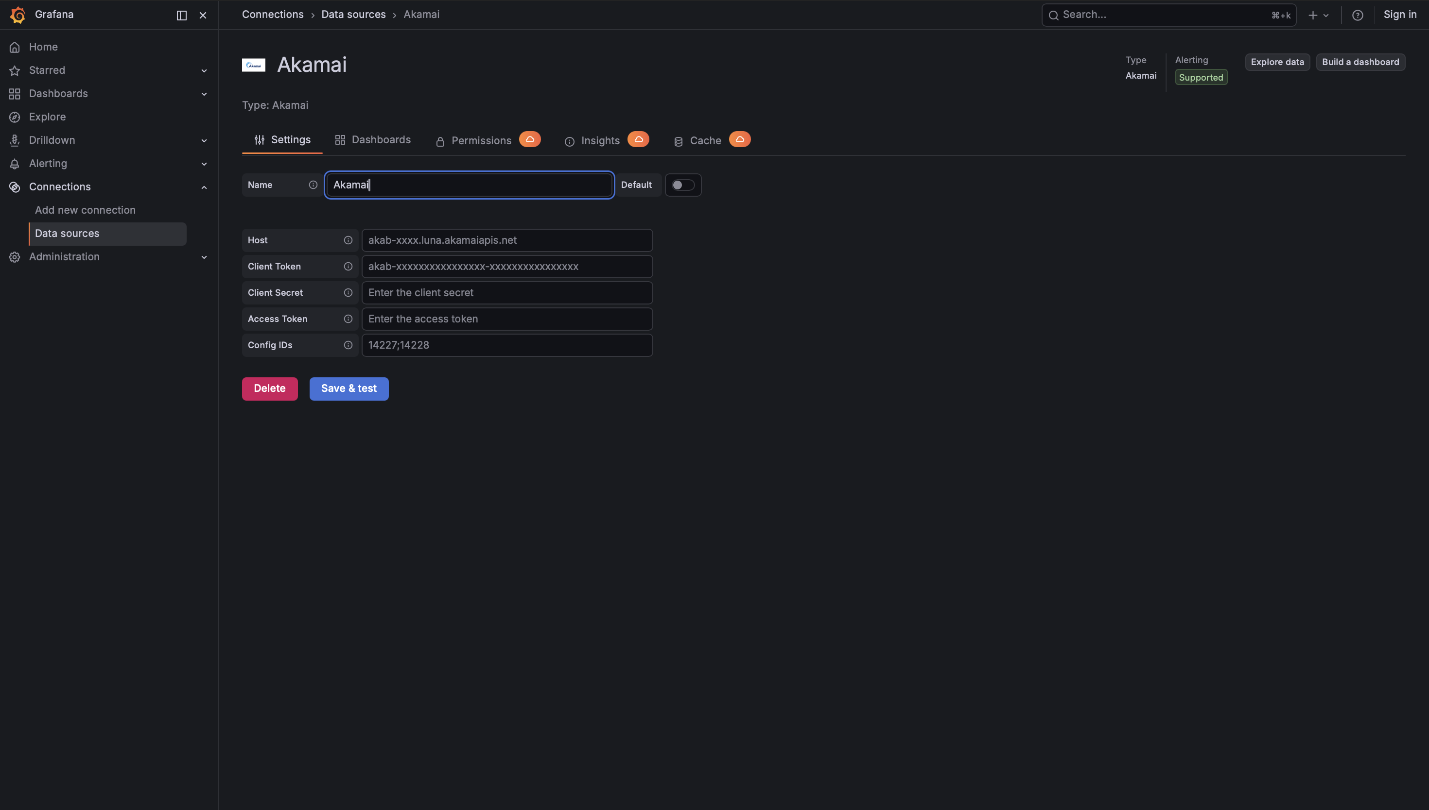Toggle the Default data source switch
Screen dimensions: 1429x810
[x=683, y=185]
